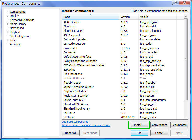Click foo_input_alac module cell
The image size is (192, 140).
pos(149,22)
